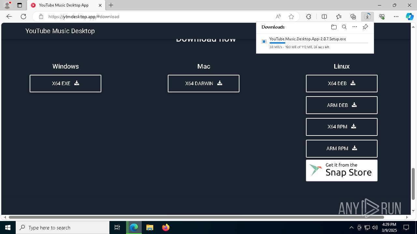Open more options in Downloads panel
This screenshot has width=417, height=234.
[x=355, y=27]
